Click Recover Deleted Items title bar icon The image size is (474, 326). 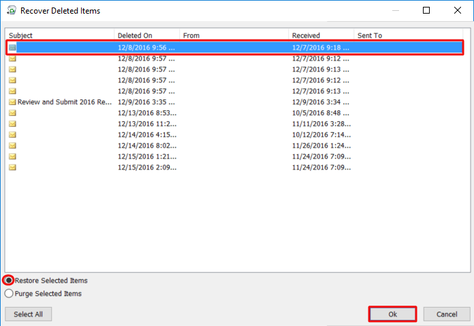pos(11,11)
